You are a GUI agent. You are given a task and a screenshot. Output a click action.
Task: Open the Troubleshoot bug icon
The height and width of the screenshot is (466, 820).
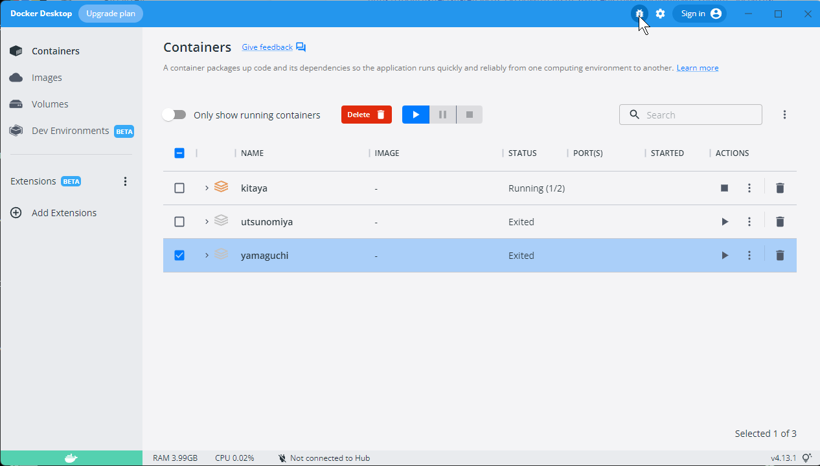point(639,14)
